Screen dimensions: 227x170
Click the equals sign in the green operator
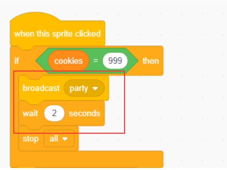(x=95, y=61)
